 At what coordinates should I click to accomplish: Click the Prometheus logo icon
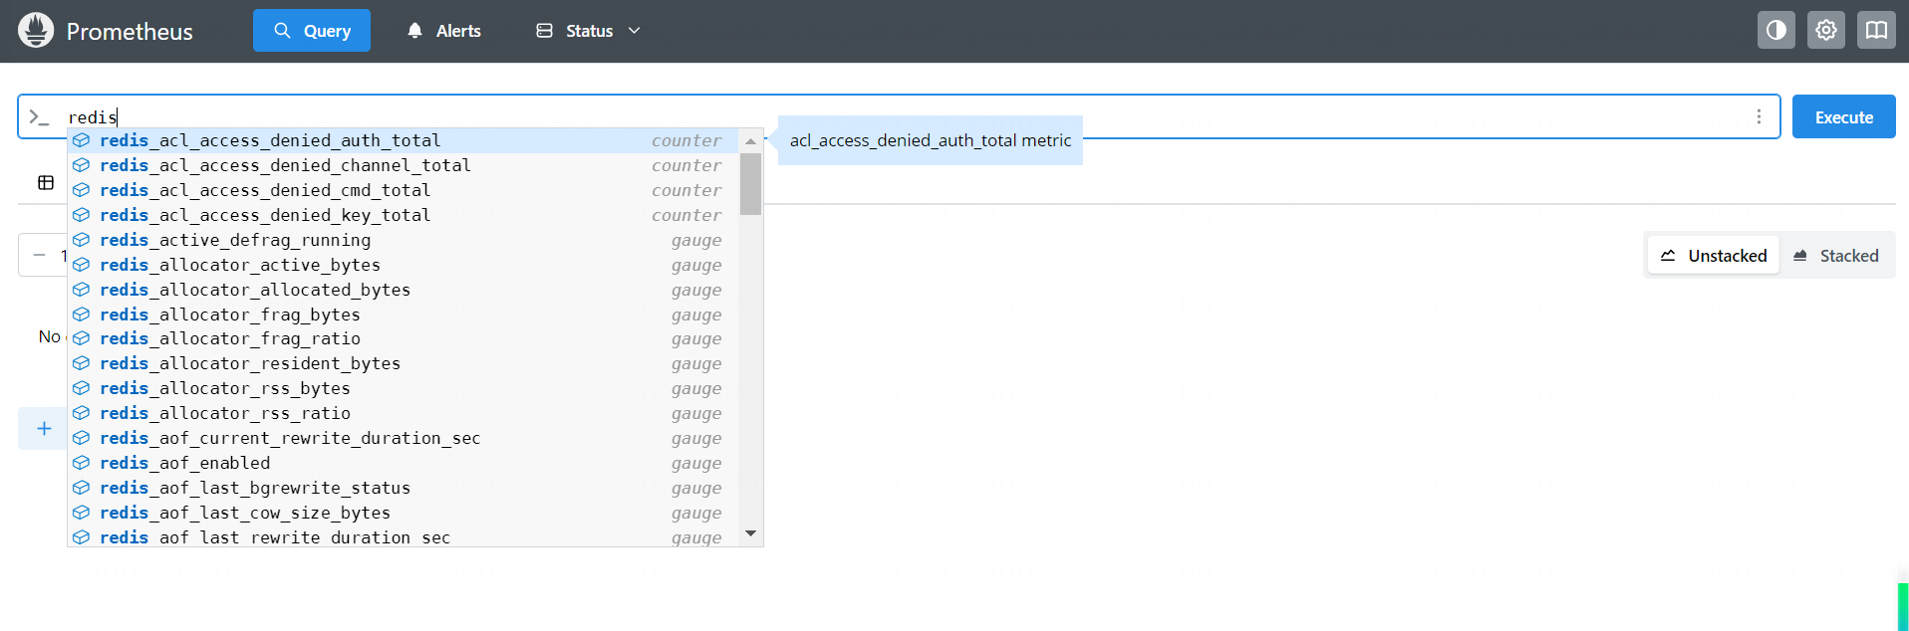[36, 31]
